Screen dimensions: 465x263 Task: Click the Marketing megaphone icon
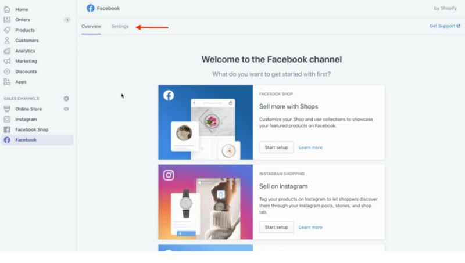click(7, 62)
